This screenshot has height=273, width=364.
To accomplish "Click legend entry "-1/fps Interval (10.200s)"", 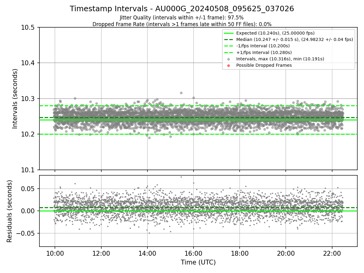I will click(x=263, y=46).
